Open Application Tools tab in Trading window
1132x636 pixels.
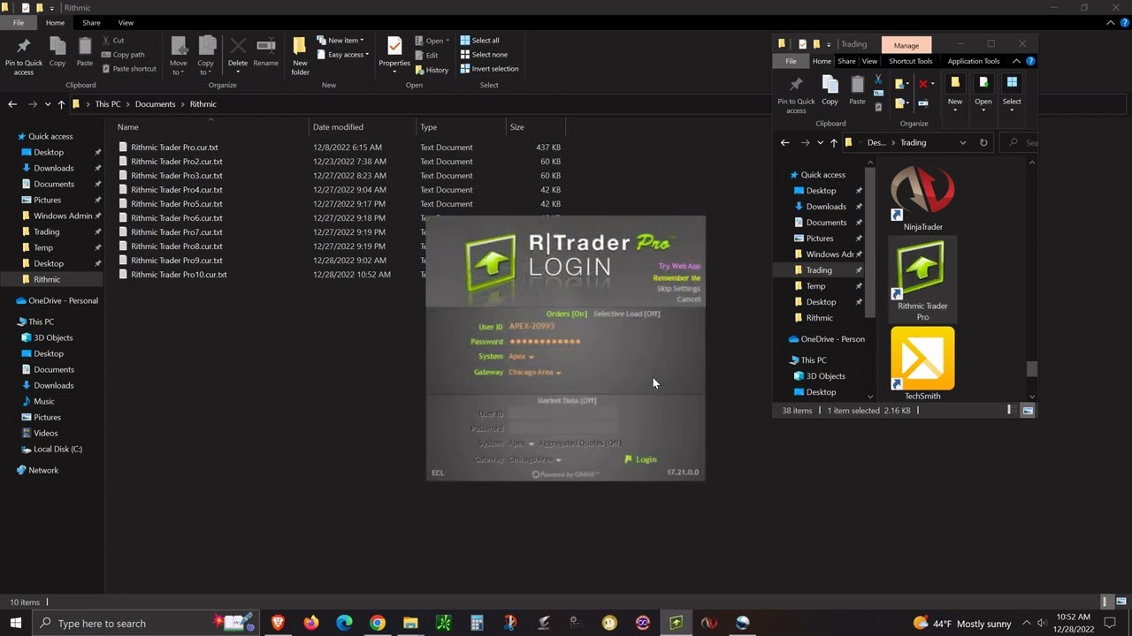point(973,61)
